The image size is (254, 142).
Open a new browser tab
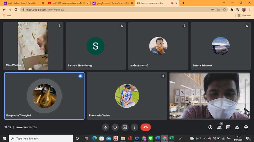[x=183, y=3]
